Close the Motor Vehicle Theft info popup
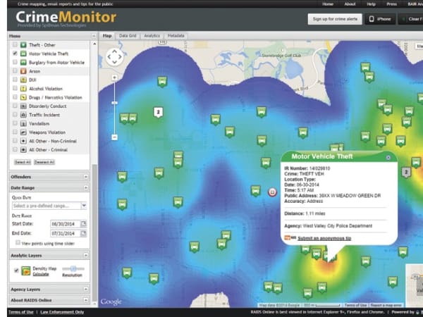This screenshot has width=423, height=317. [388, 158]
